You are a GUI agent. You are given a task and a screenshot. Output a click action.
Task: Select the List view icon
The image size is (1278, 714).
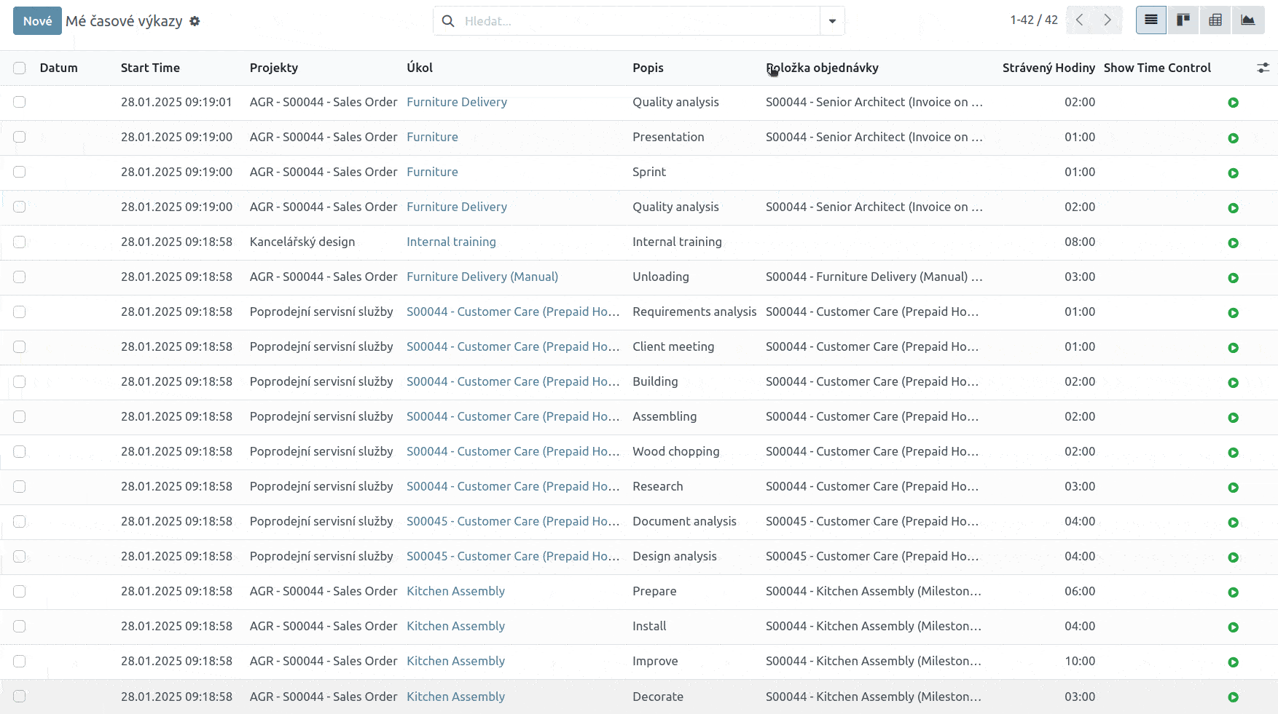(1150, 20)
